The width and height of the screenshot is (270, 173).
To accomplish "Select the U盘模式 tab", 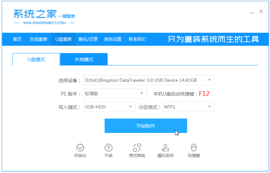I will (x=36, y=59).
